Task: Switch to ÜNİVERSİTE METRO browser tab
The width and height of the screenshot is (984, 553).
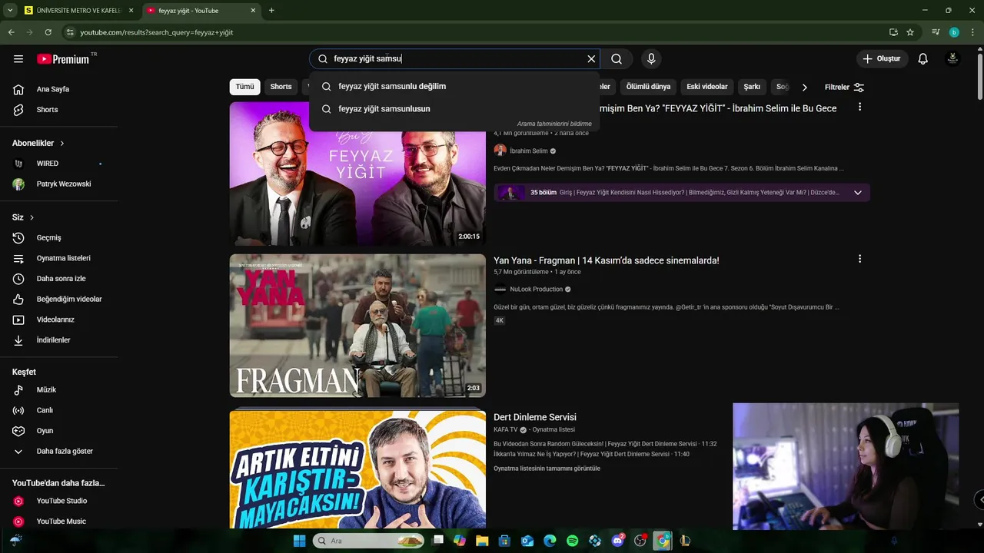Action: 80,11
